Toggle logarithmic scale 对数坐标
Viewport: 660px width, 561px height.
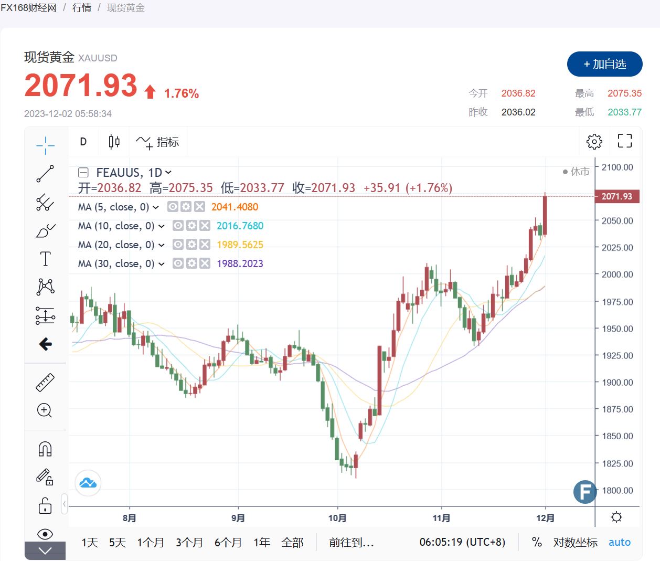coord(575,543)
